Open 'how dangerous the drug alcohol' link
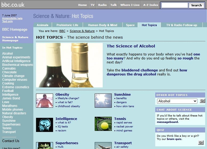This screenshot has height=149, width=207. pyautogui.click(x=147, y=72)
